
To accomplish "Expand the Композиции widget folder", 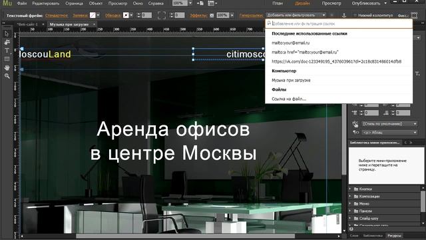I will (x=350, y=196).
